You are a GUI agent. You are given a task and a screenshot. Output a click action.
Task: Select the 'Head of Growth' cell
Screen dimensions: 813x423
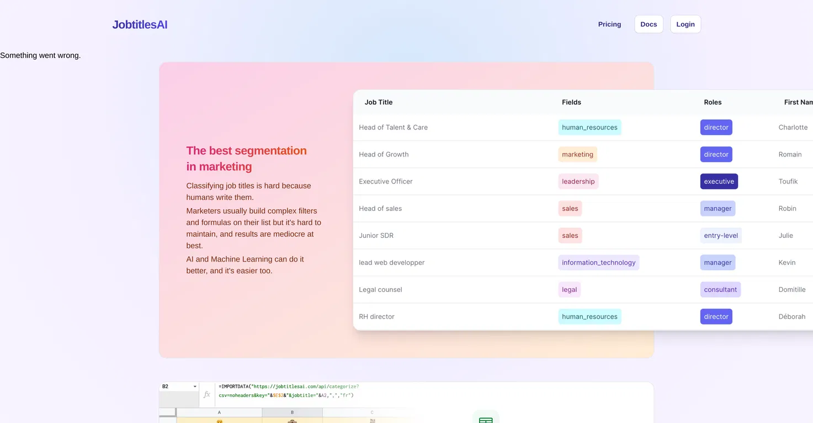click(384, 154)
